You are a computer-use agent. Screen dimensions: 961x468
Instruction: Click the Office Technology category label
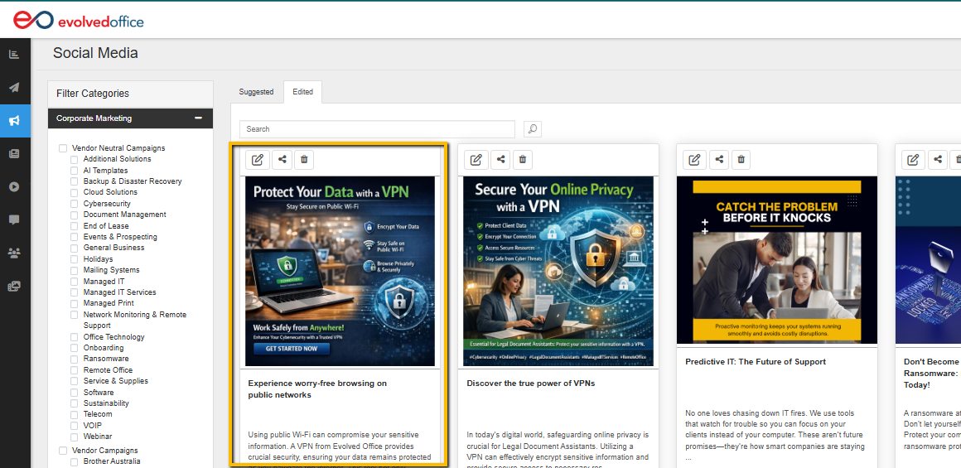point(114,337)
